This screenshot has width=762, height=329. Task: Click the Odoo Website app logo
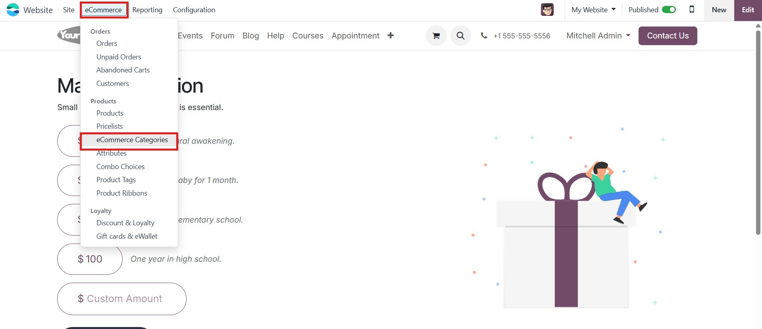(x=13, y=10)
